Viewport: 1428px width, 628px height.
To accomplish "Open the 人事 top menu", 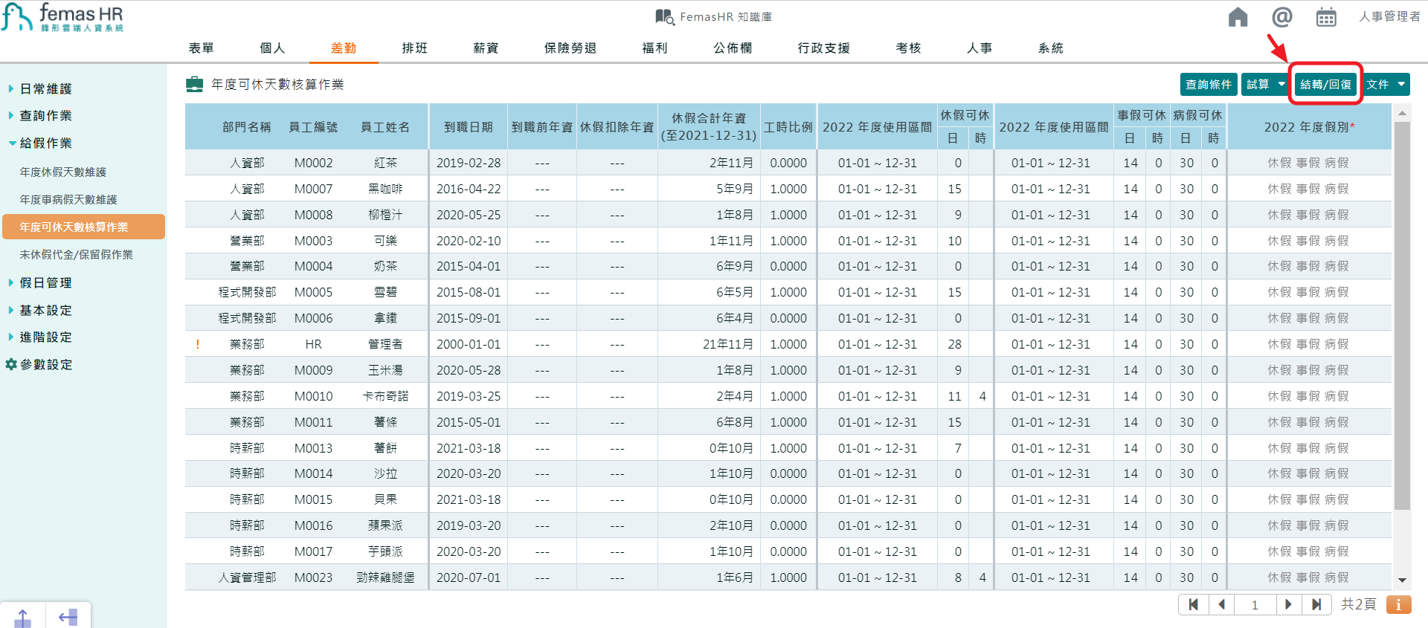I will 980,48.
